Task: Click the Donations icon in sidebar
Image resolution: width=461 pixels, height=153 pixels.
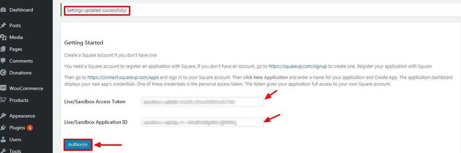Action: (x=3, y=73)
